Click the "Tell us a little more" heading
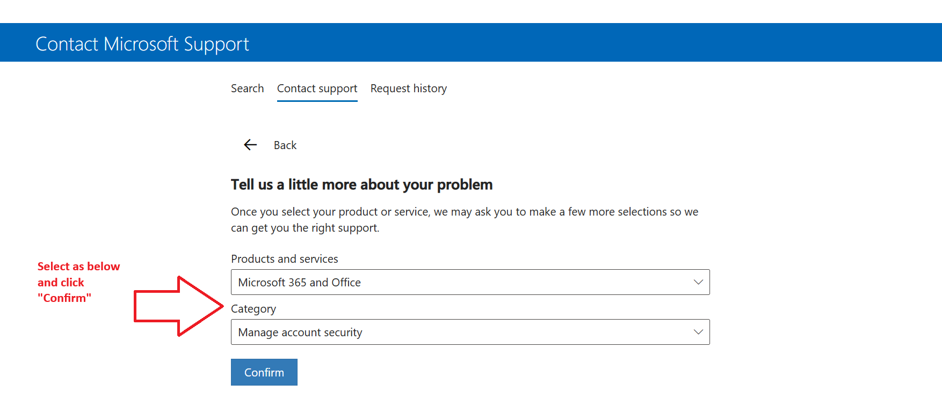 361,184
